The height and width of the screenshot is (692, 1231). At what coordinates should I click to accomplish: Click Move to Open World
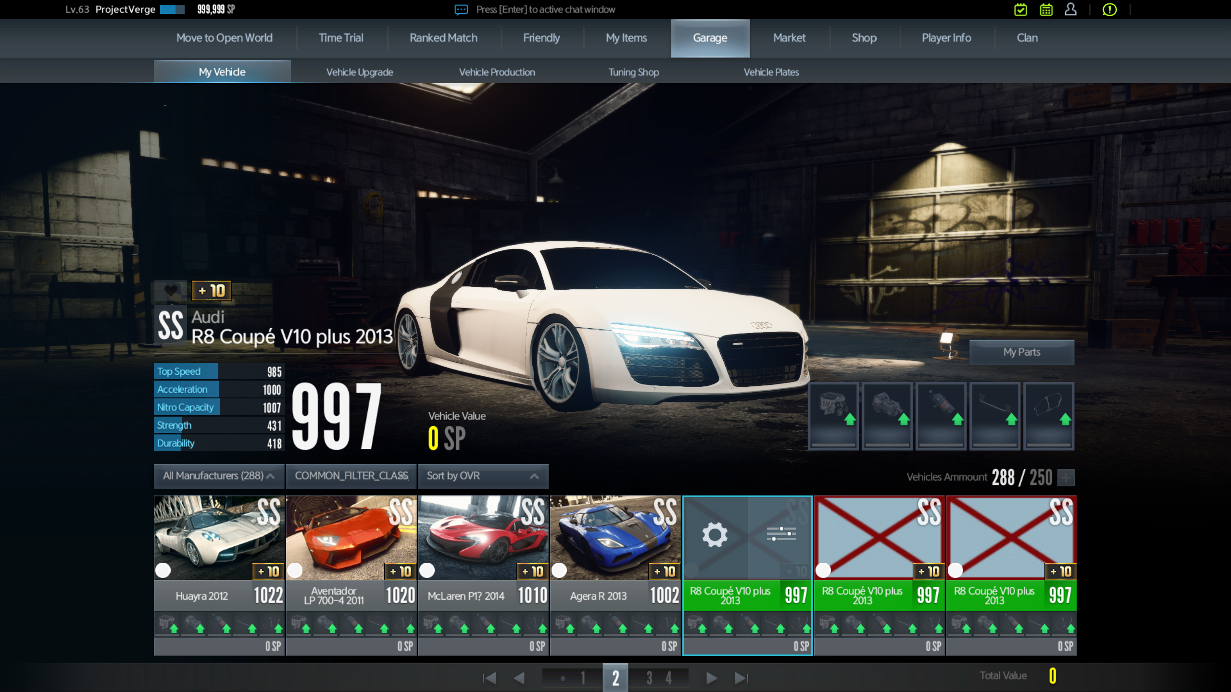coord(224,38)
